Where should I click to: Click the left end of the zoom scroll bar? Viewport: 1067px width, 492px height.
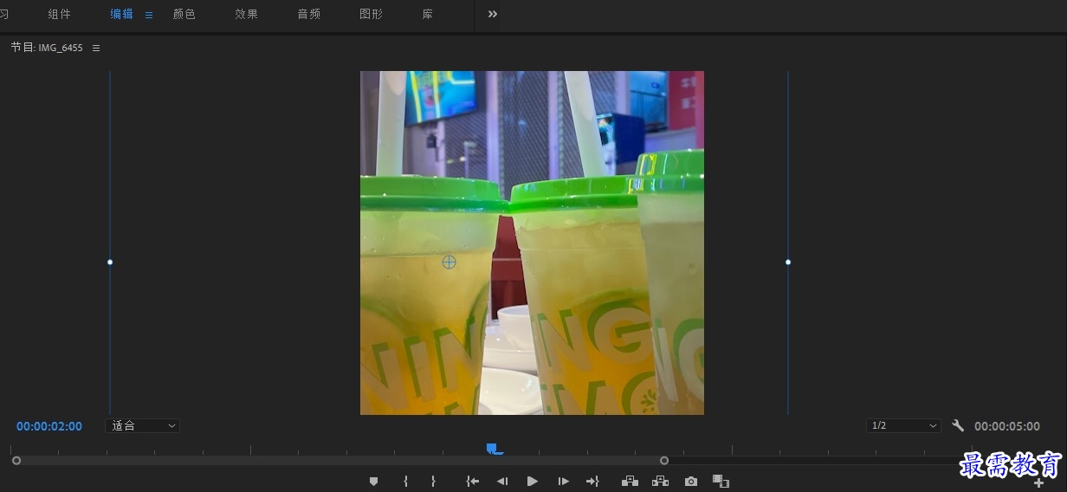click(16, 461)
